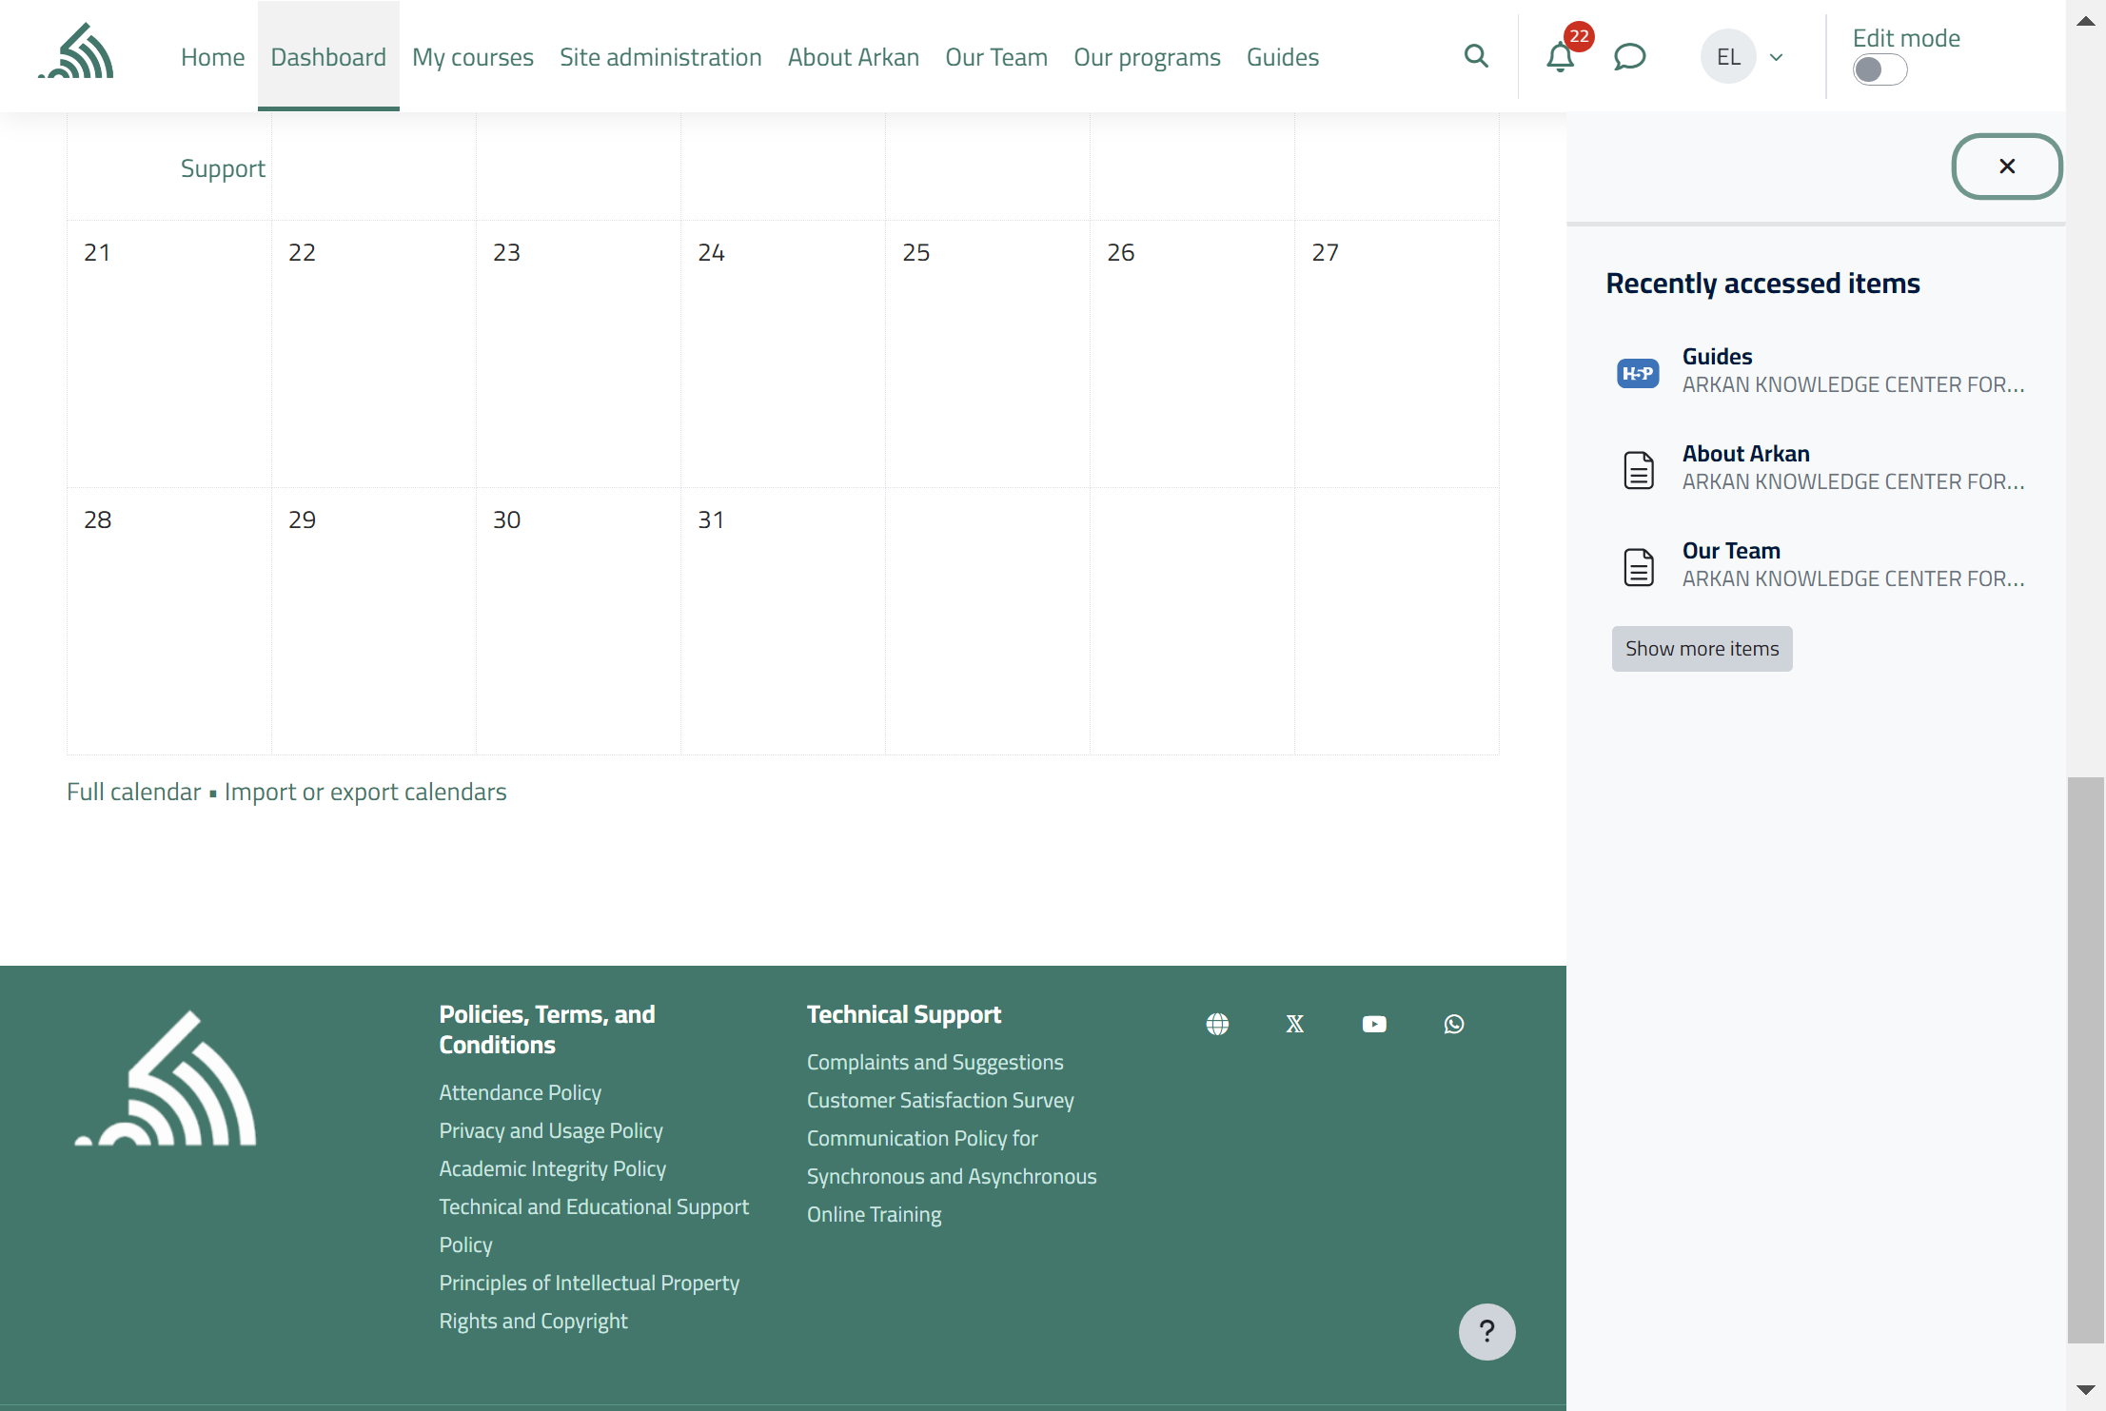Click the white Arkan logo in footer

(x=166, y=1078)
